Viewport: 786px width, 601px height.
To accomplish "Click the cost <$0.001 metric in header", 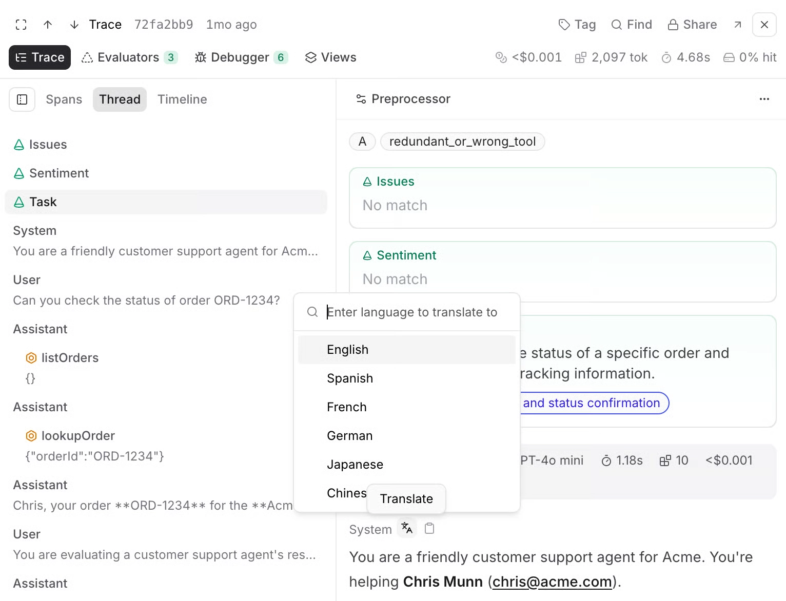I will pyautogui.click(x=528, y=57).
